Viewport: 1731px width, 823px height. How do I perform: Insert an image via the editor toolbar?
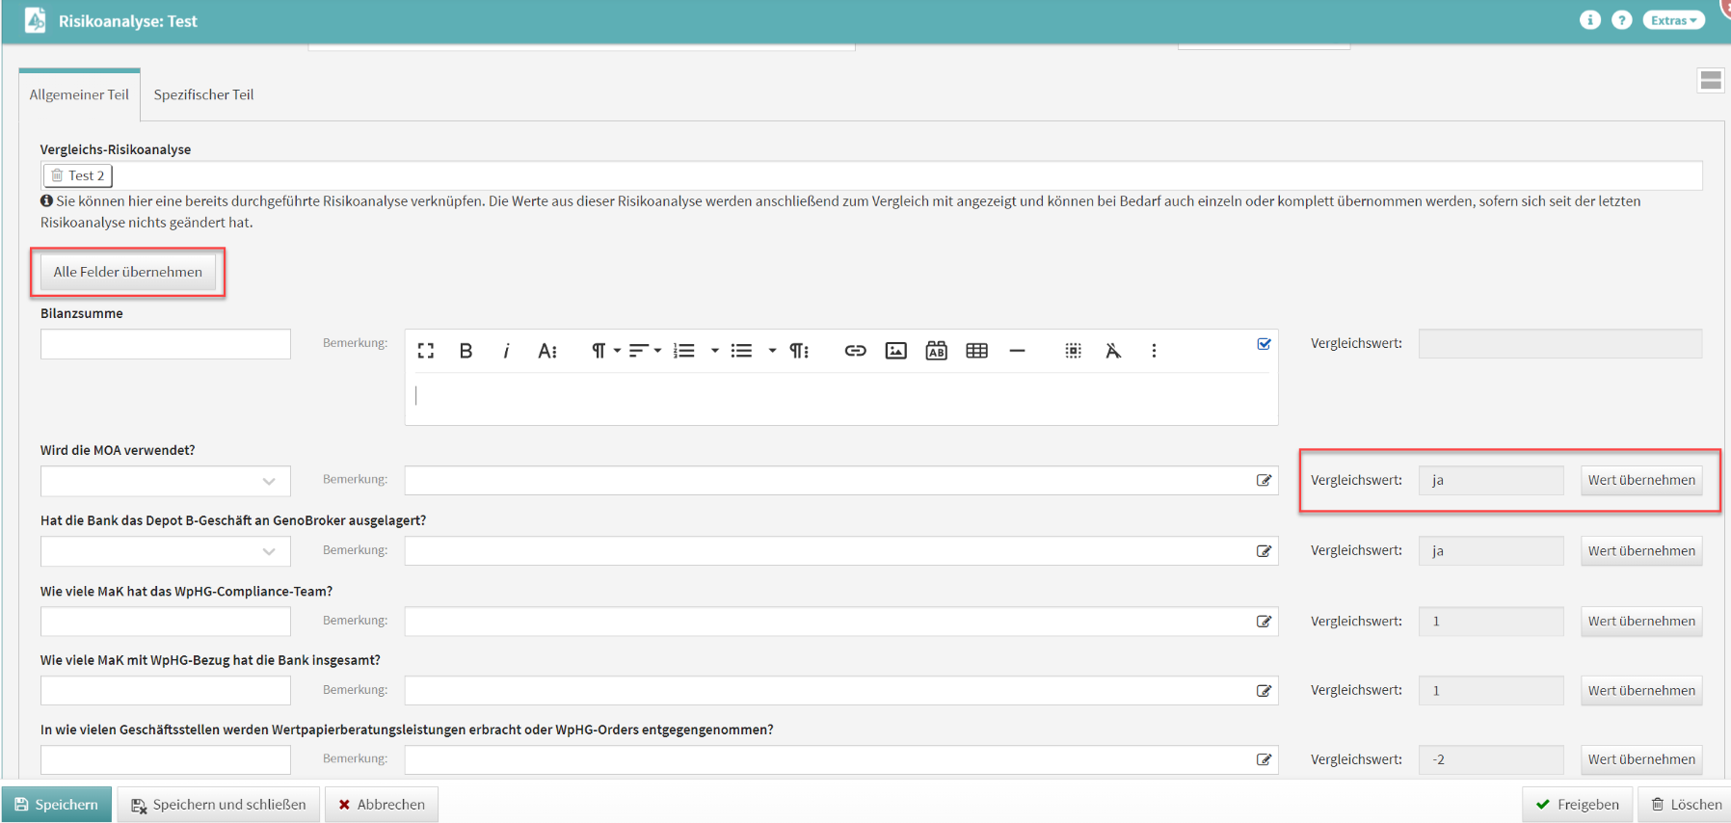point(895,351)
